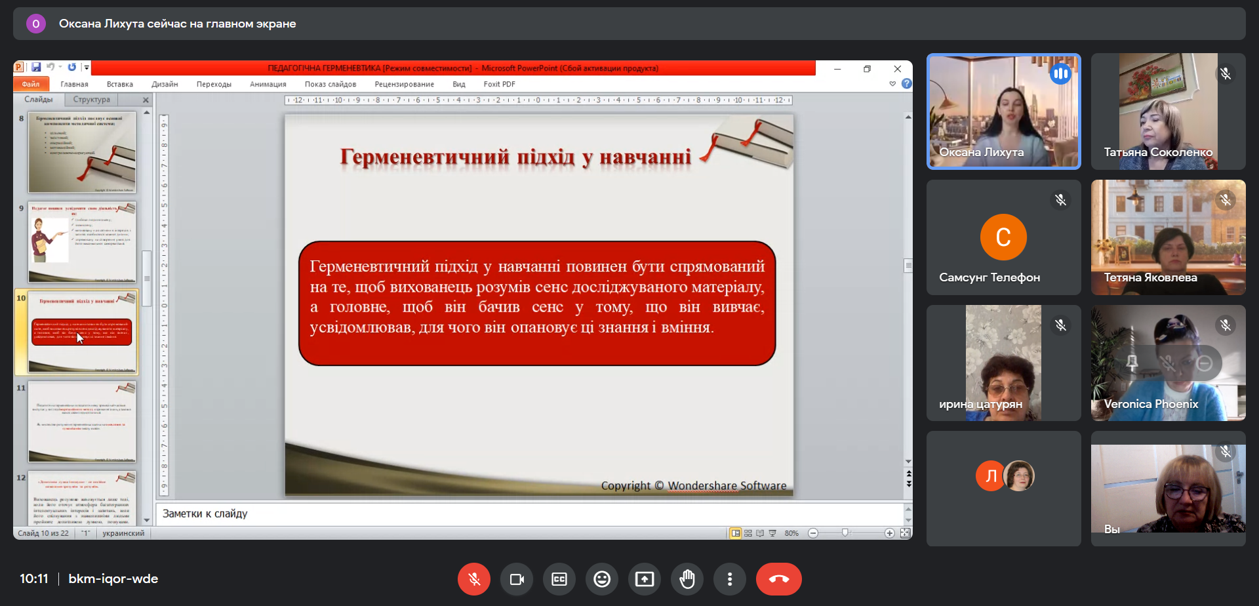This screenshot has width=1259, height=606.
Task: Open the Дизайн ribbon tab
Action: (x=165, y=84)
